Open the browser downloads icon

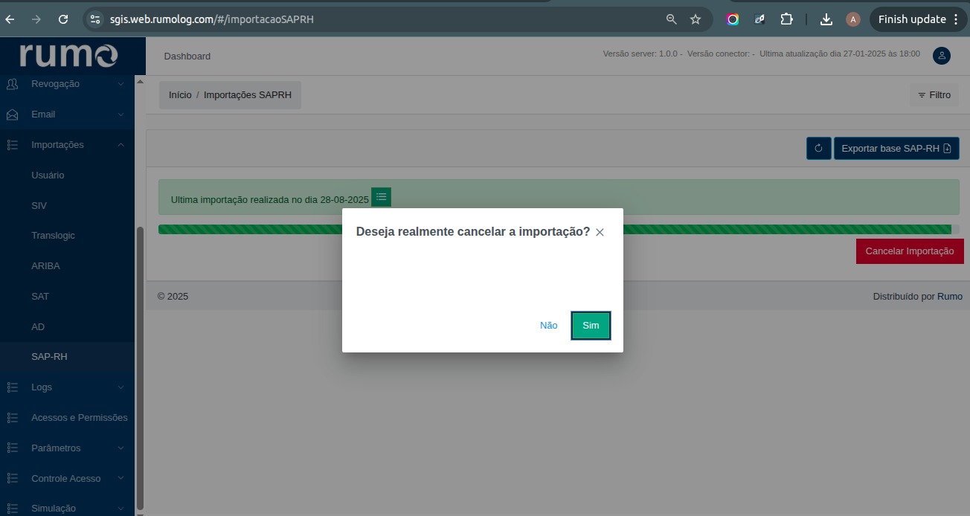[826, 19]
